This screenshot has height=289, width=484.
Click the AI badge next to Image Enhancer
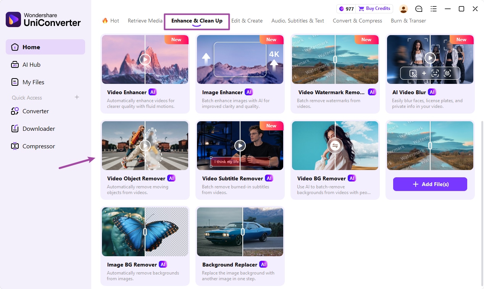click(249, 92)
